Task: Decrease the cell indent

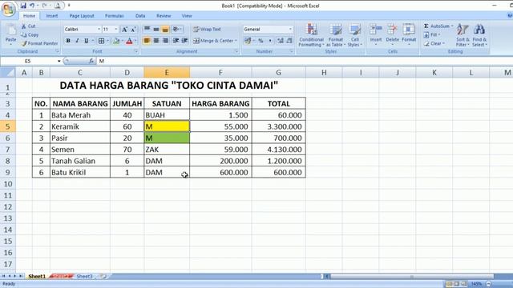Action: pyautogui.click(x=176, y=41)
